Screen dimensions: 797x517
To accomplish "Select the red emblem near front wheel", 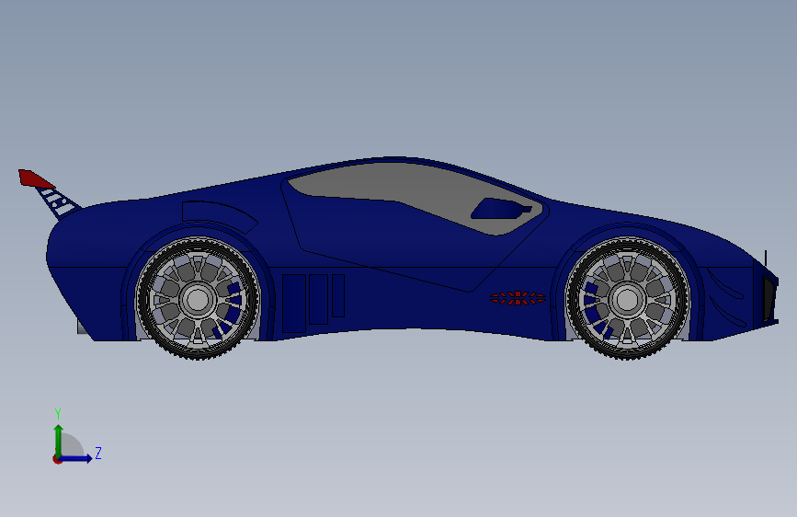I will tap(518, 298).
